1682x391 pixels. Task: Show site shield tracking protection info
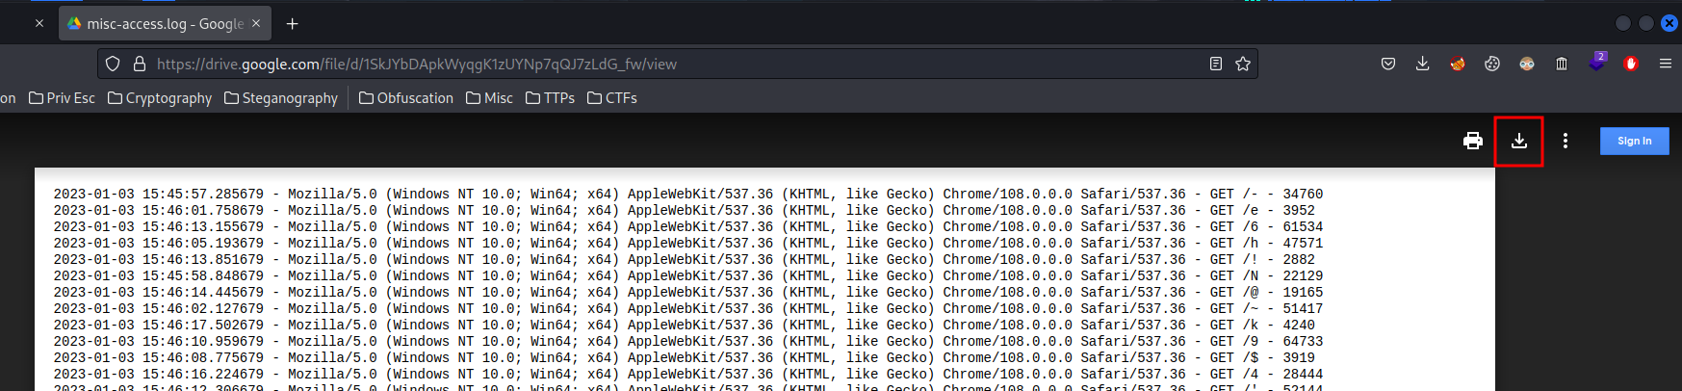tap(113, 64)
